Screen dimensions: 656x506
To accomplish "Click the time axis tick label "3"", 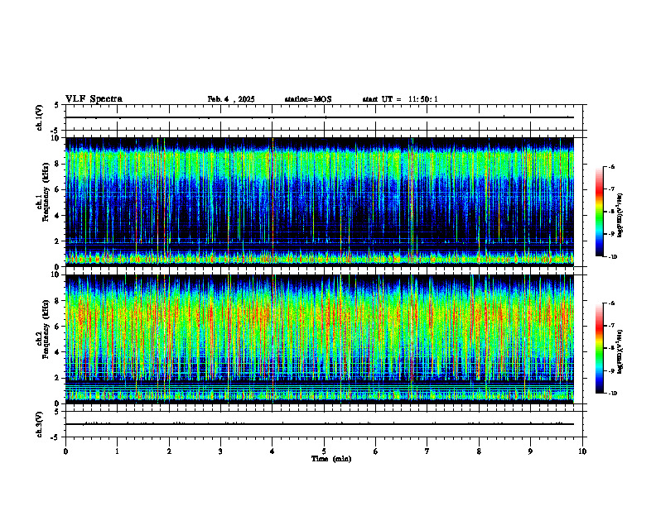I will click(x=220, y=451).
